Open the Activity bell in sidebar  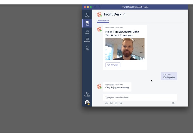pos(87,15)
